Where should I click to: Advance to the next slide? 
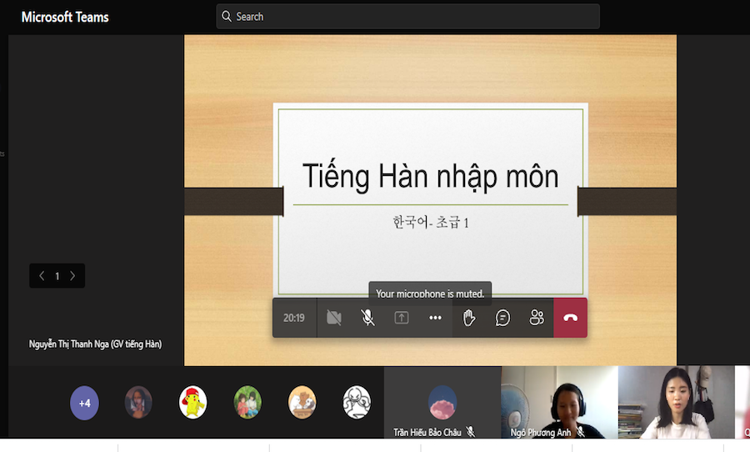click(72, 276)
